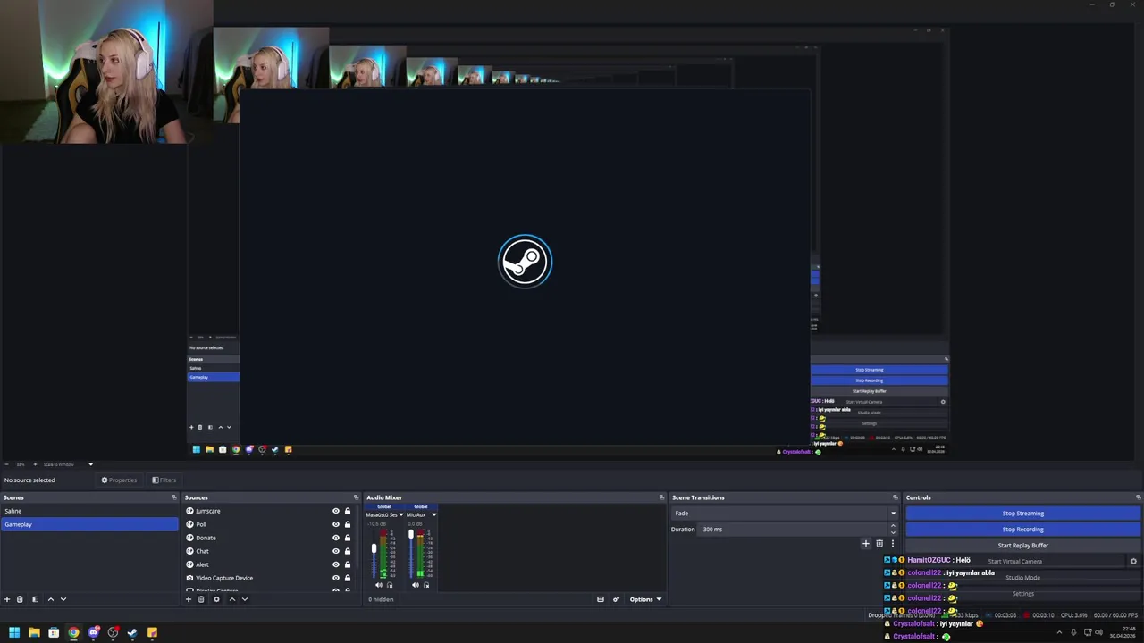Select the Jumscare source row
Screen dimensions: 1144x643
[x=268, y=511]
